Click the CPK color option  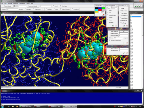[x=103, y=12]
